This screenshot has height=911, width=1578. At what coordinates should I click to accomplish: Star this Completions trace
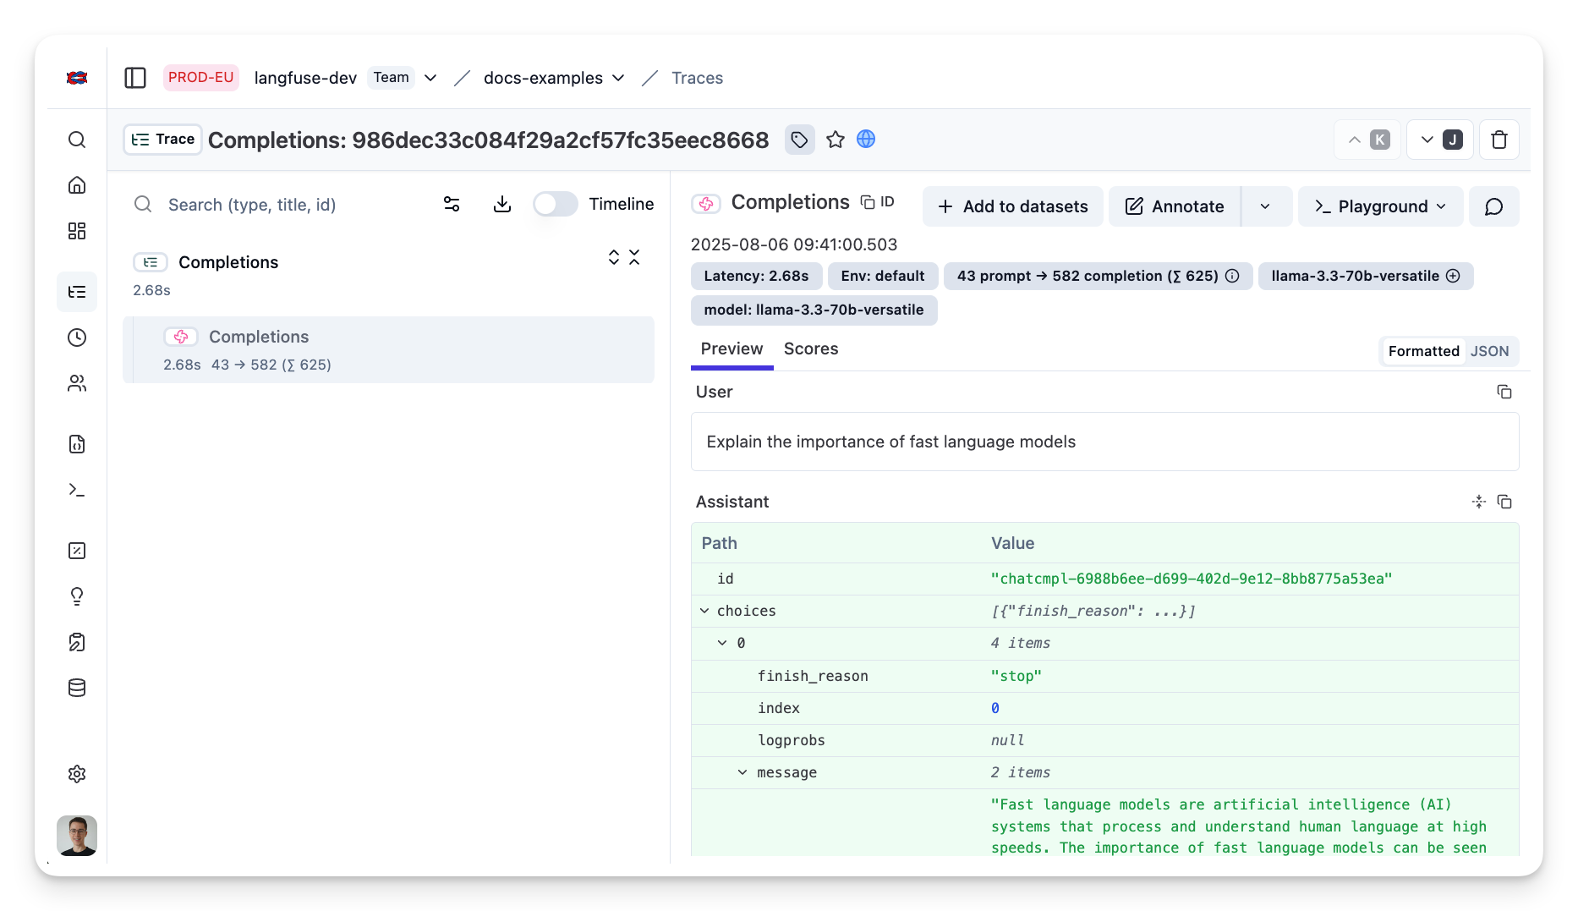pyautogui.click(x=835, y=140)
